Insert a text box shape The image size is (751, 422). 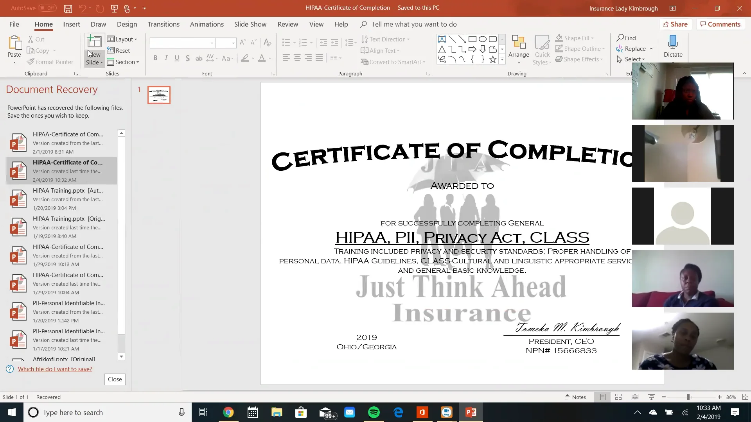pyautogui.click(x=442, y=39)
